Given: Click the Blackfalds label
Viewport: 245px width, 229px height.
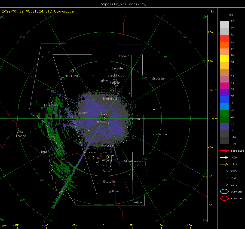Looking at the screenshot, I should pos(116,75).
